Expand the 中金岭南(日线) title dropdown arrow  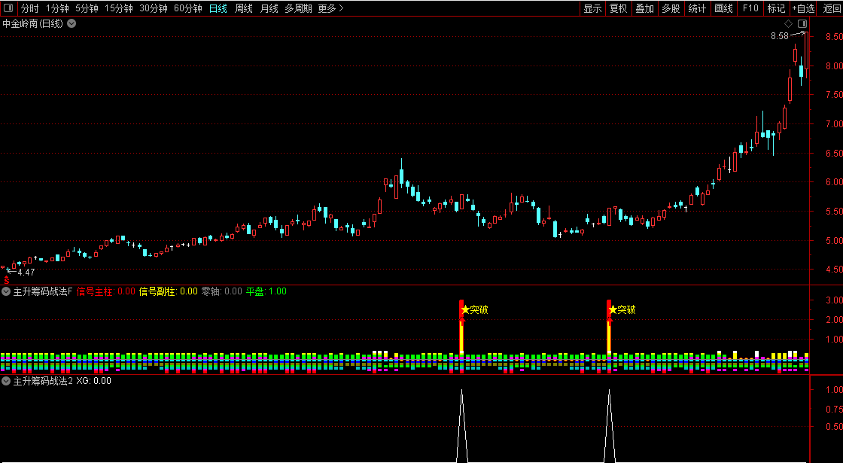click(72, 23)
